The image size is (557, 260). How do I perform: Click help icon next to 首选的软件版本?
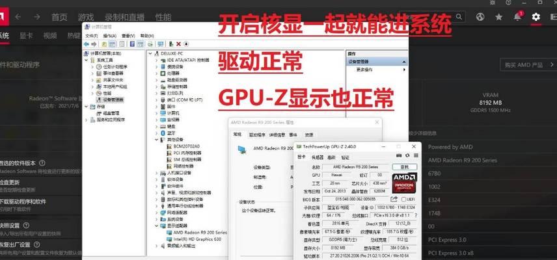pyautogui.click(x=42, y=163)
